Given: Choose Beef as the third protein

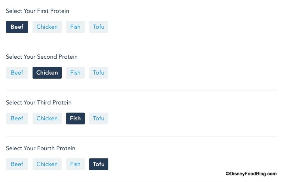Looking at the screenshot, I should point(17,119).
